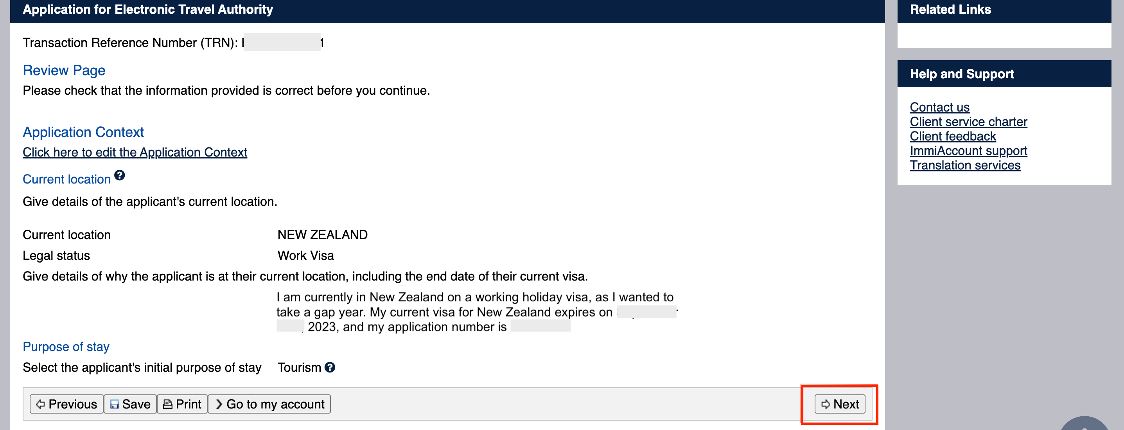Click the help icon next to Tourism
The width and height of the screenshot is (1124, 430).
click(330, 367)
